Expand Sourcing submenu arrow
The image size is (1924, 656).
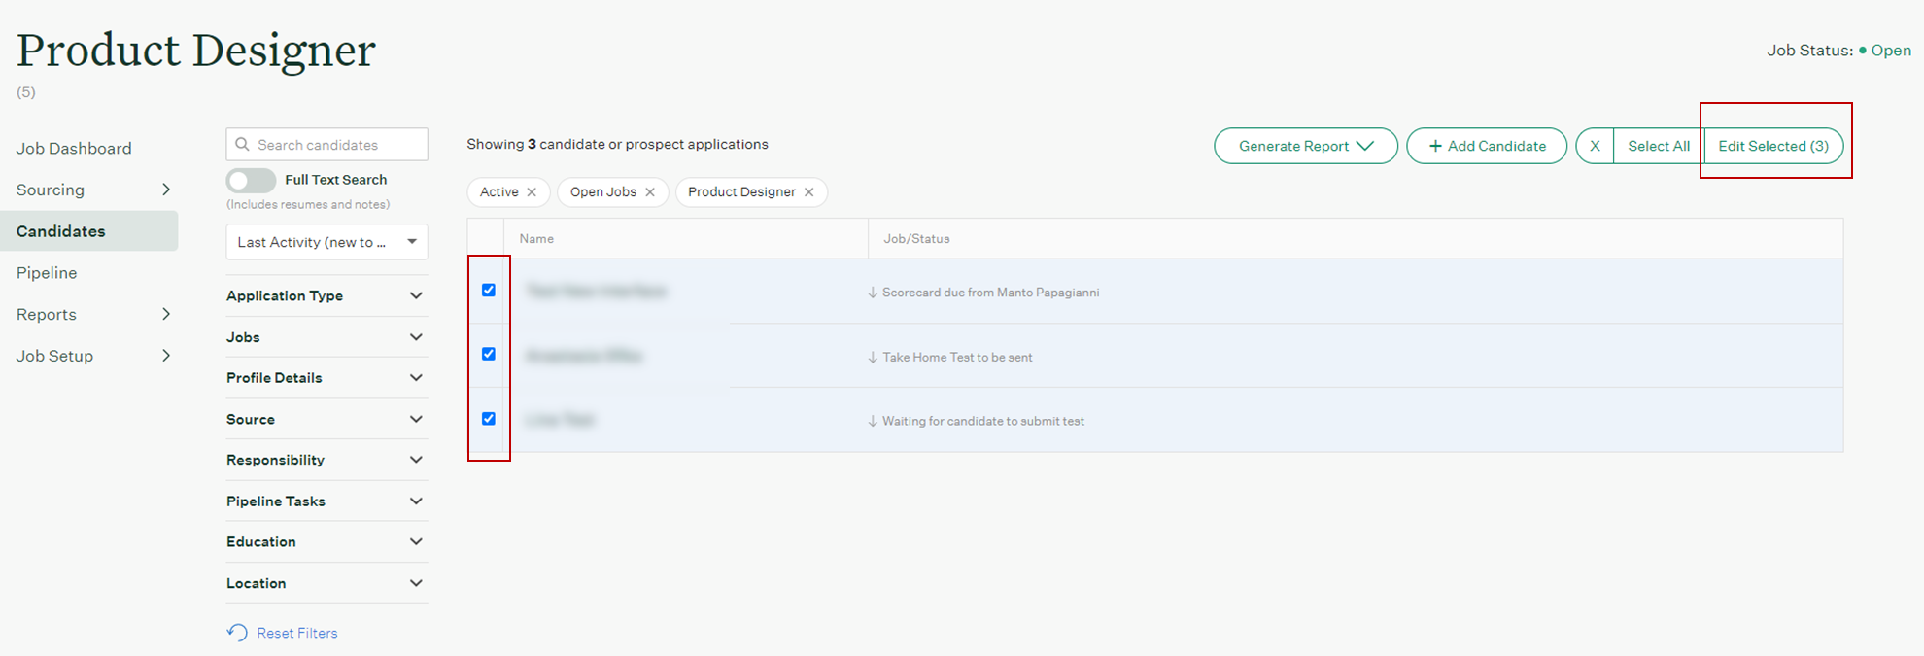tap(166, 190)
